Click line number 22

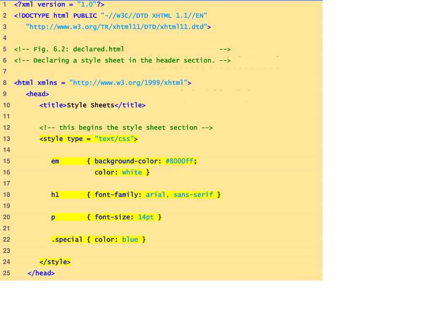point(7,239)
